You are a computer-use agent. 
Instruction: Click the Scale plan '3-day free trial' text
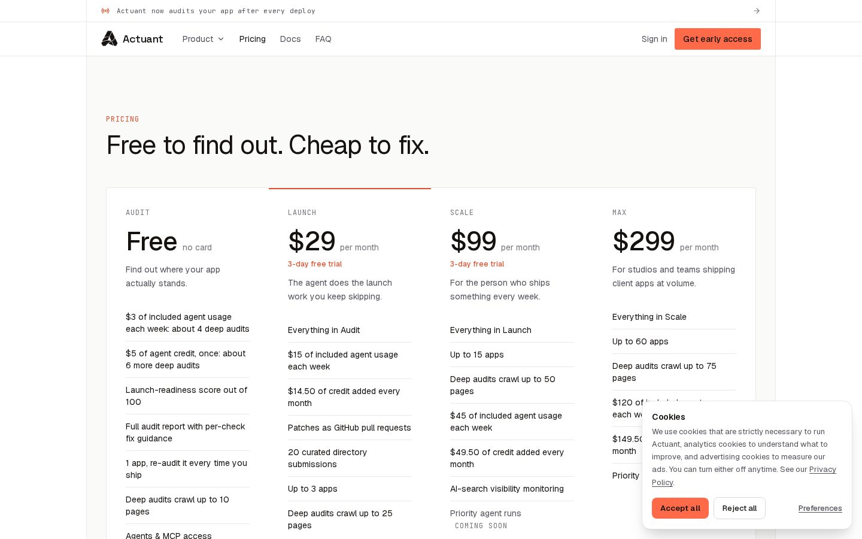click(x=477, y=264)
